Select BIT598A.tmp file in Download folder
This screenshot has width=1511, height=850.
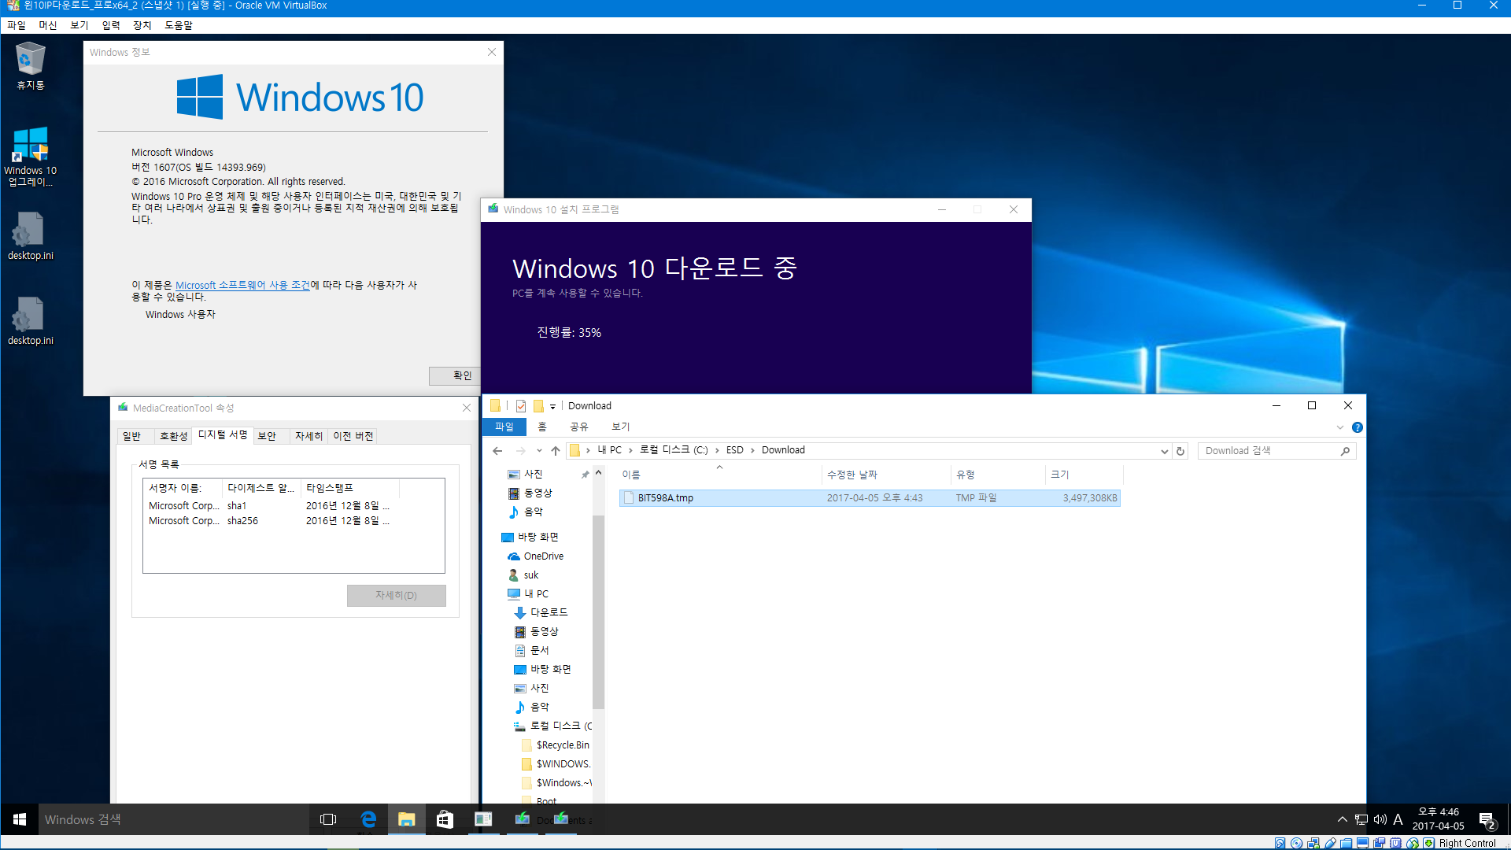point(870,498)
